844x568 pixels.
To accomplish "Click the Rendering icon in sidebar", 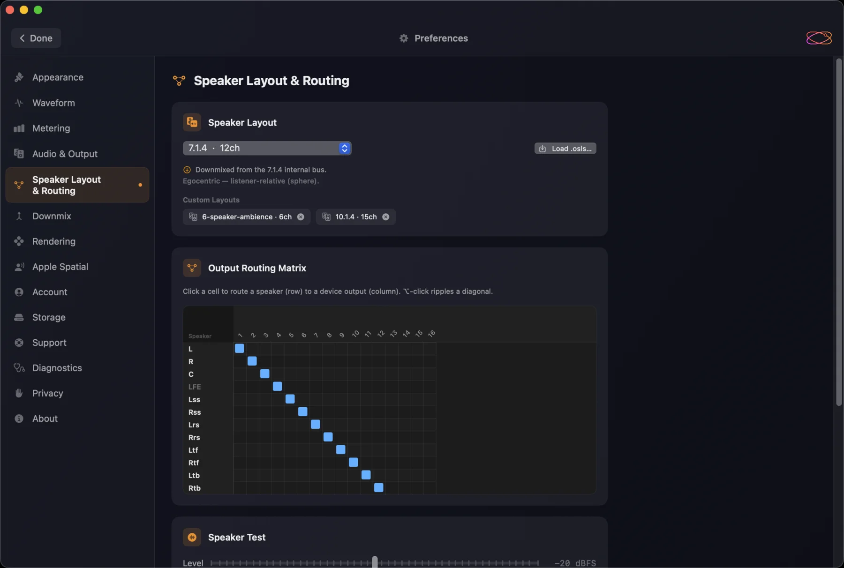I will coord(19,241).
